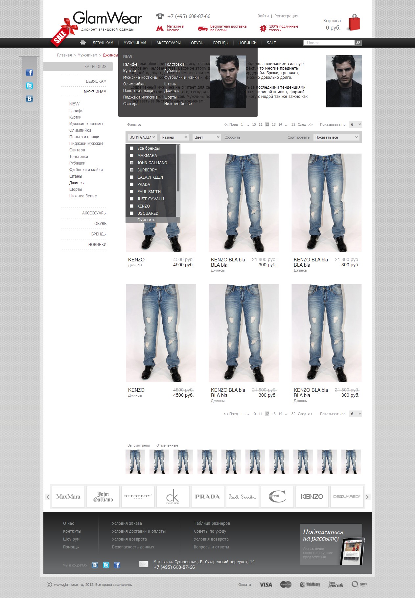Open top 'Показывать по' items-per-page dropdown
The image size is (415, 598).
pyautogui.click(x=356, y=124)
